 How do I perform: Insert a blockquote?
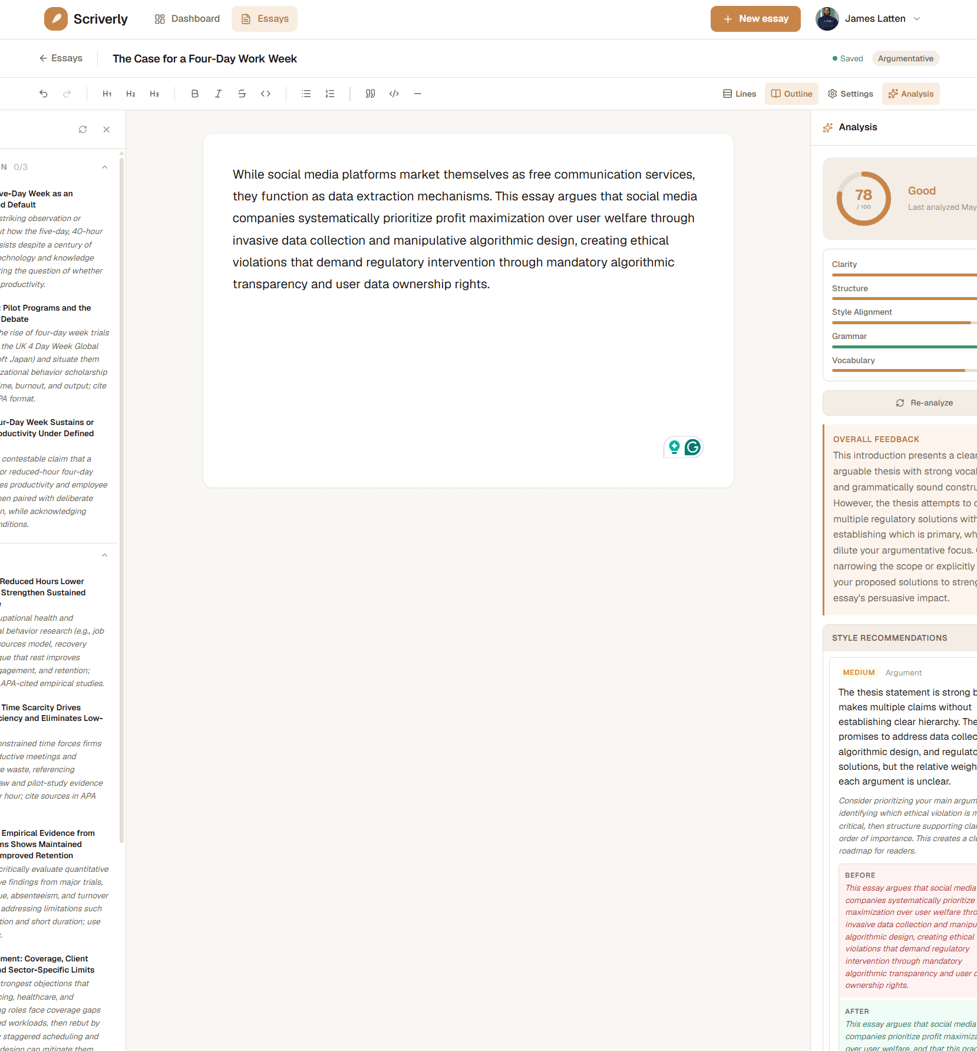click(370, 94)
